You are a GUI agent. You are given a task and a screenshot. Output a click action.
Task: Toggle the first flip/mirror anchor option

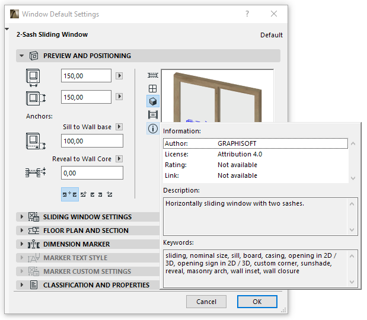(x=69, y=194)
